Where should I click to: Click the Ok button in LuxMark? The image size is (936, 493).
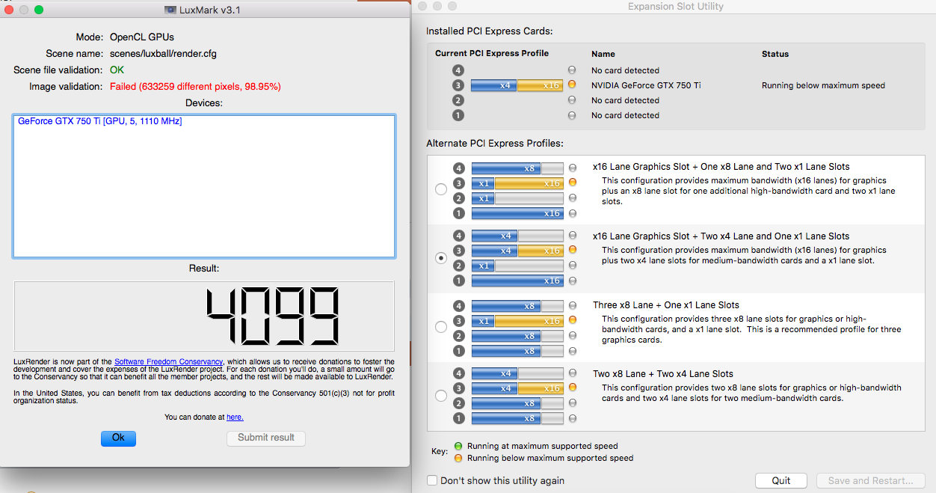118,438
